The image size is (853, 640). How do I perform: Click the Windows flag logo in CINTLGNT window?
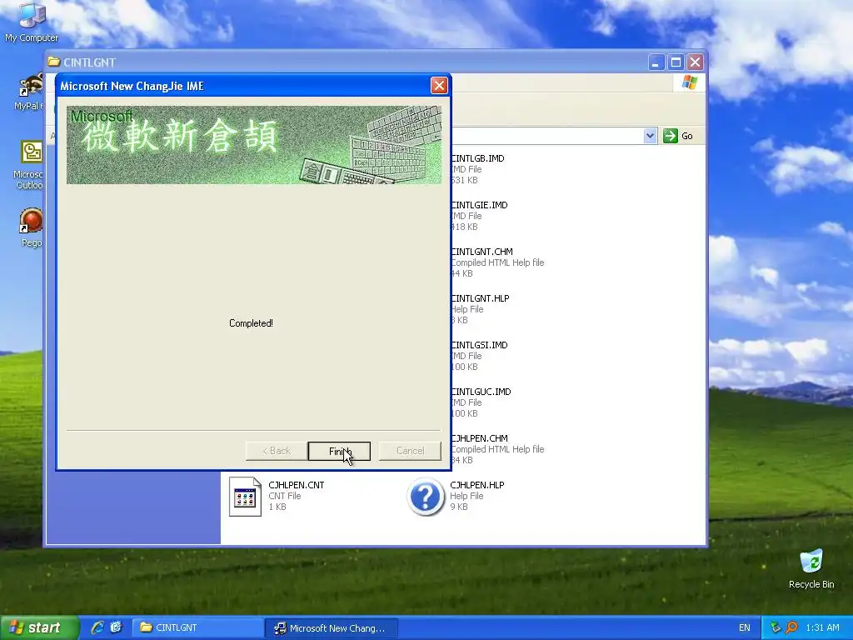tap(689, 82)
